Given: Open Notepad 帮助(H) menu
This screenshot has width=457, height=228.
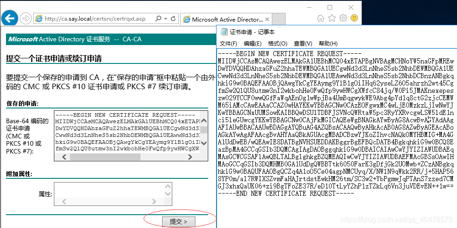Looking at the screenshot, I should 328,44.
